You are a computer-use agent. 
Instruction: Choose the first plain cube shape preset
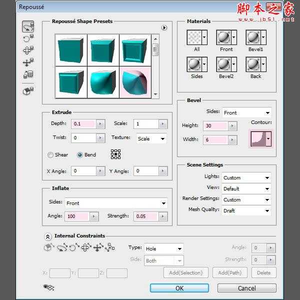coord(71,50)
